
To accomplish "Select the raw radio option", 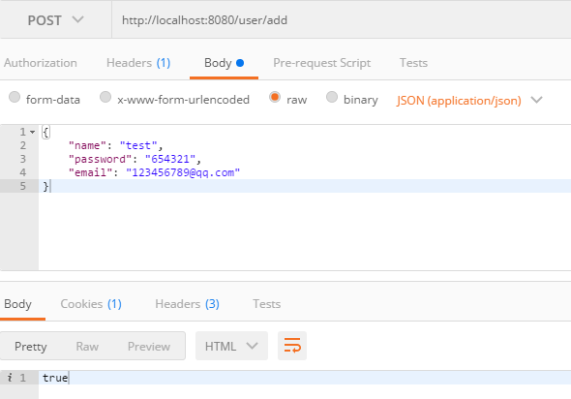I will point(275,97).
